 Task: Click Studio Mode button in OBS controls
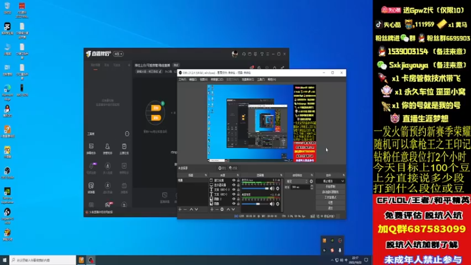click(330, 197)
